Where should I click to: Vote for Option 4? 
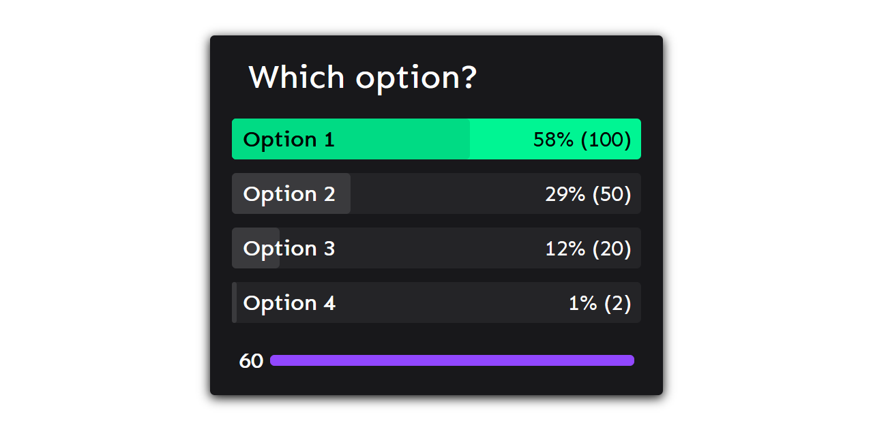coord(436,302)
